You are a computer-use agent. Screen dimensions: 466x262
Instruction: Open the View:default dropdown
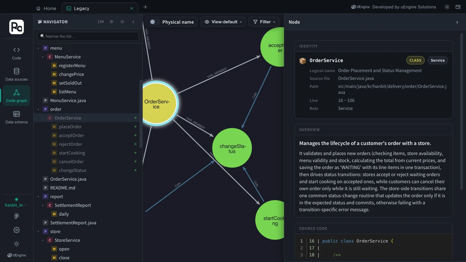[223, 22]
